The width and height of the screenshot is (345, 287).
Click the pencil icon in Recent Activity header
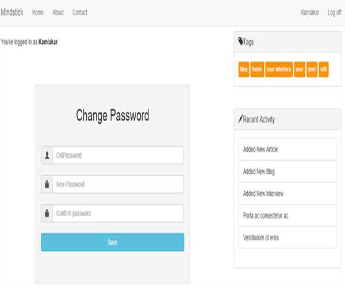coord(240,119)
